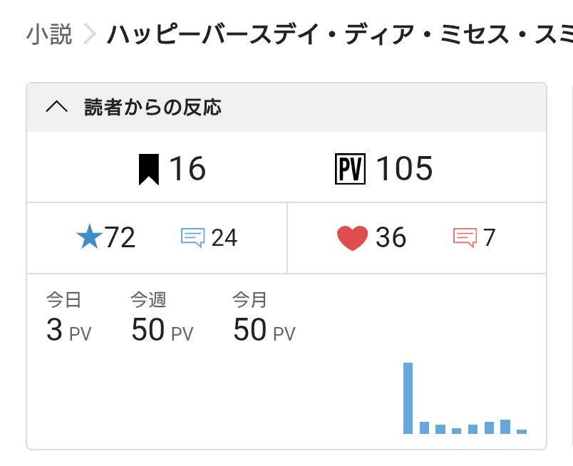Open the 小説 breadcrumb link
573x466 pixels.
coord(50,34)
